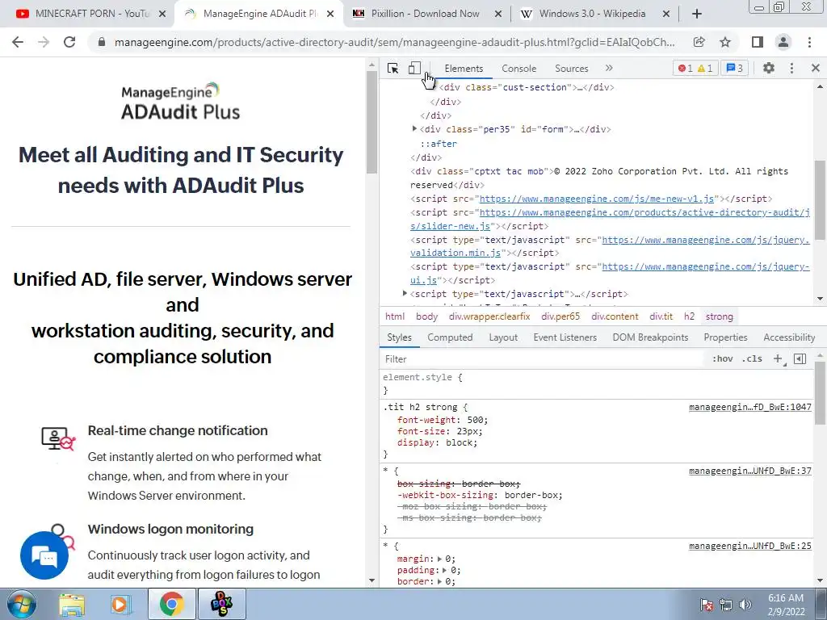
Task: Open stylesheet source link at line 37
Action: (750, 471)
